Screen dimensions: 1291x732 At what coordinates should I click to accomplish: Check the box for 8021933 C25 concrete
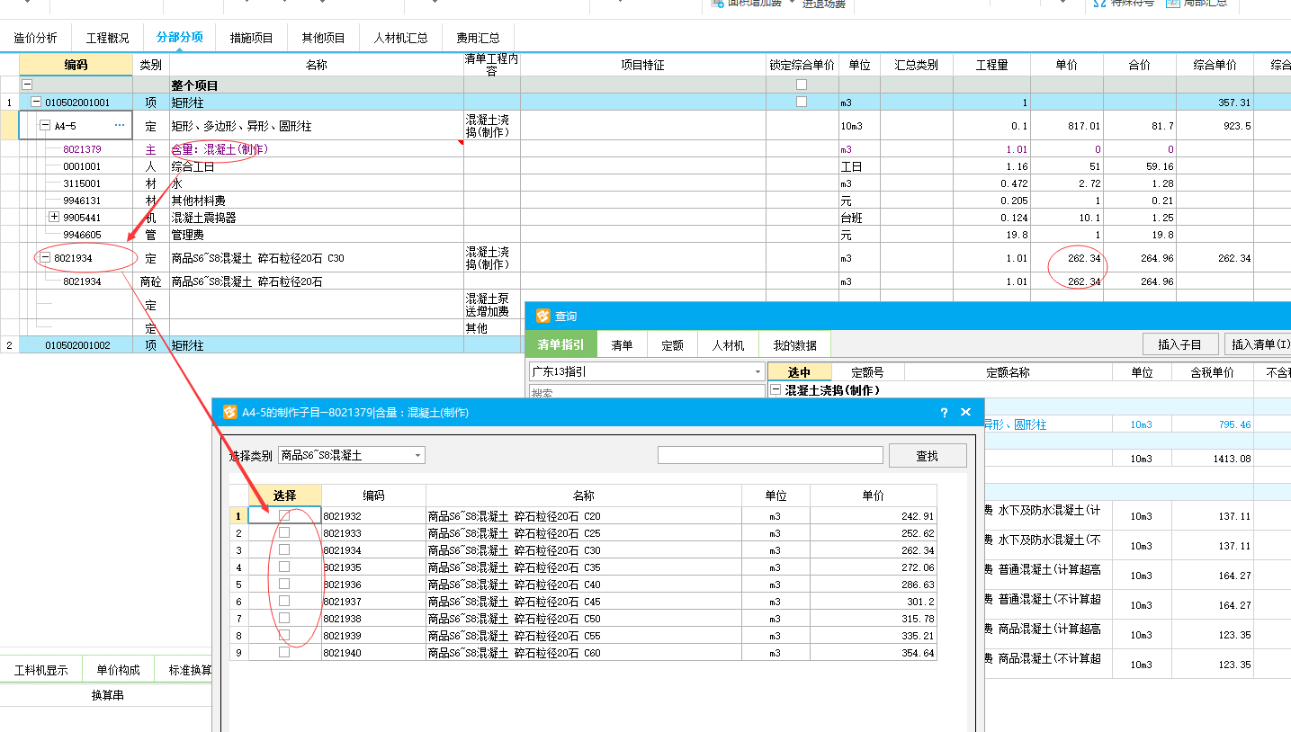[284, 533]
